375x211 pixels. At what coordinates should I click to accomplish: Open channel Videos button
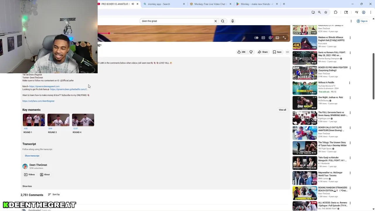point(29,175)
